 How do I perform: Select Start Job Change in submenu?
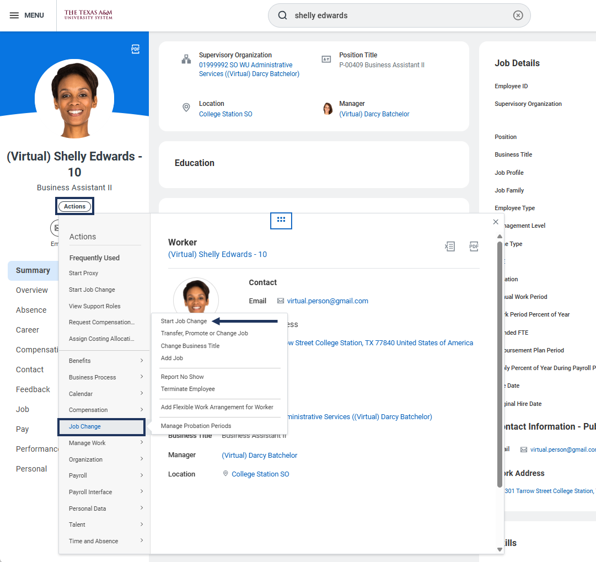click(x=184, y=321)
